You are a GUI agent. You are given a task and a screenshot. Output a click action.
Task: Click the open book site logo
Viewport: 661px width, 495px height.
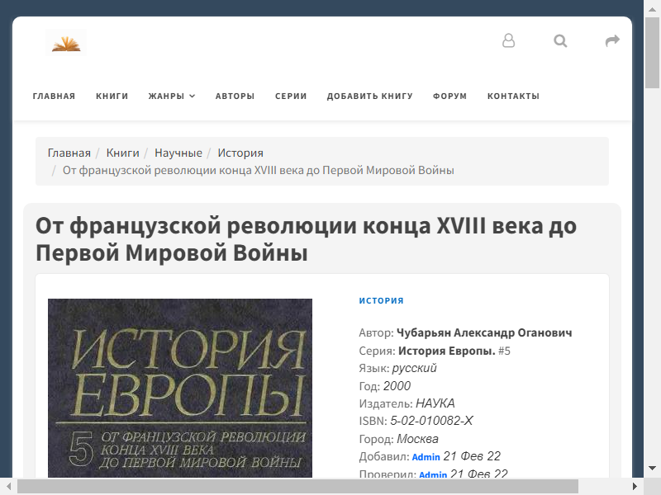coord(66,43)
